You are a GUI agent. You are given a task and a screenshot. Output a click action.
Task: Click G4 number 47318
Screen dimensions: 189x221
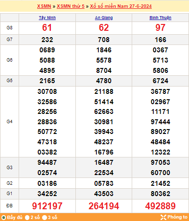[x=47, y=142]
